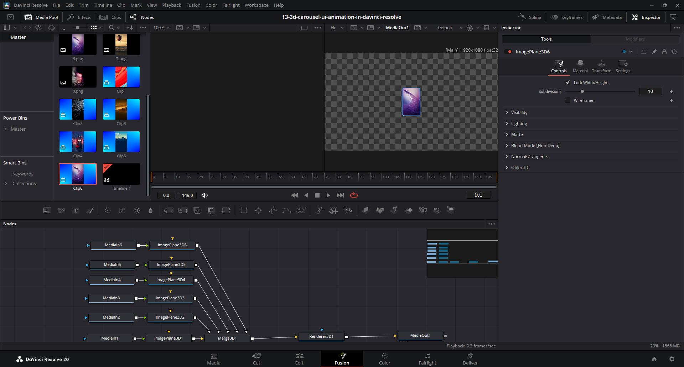Click the loop playback icon
The width and height of the screenshot is (684, 367).
tap(354, 195)
